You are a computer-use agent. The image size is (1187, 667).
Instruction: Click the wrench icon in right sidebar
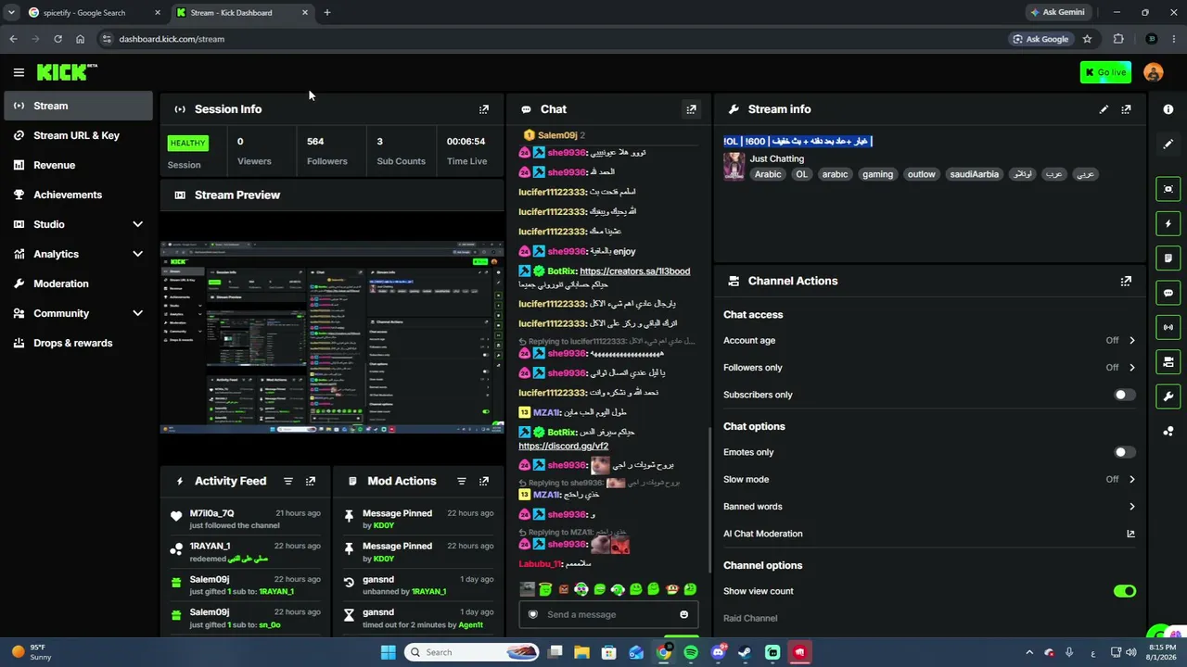coord(1168,396)
